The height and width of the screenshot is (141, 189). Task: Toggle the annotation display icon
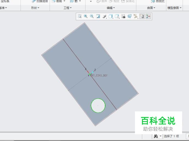click(142, 16)
